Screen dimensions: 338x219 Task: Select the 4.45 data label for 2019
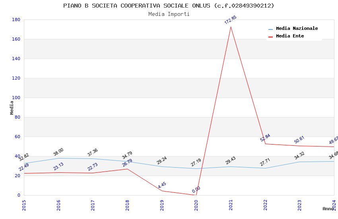pos(162,185)
